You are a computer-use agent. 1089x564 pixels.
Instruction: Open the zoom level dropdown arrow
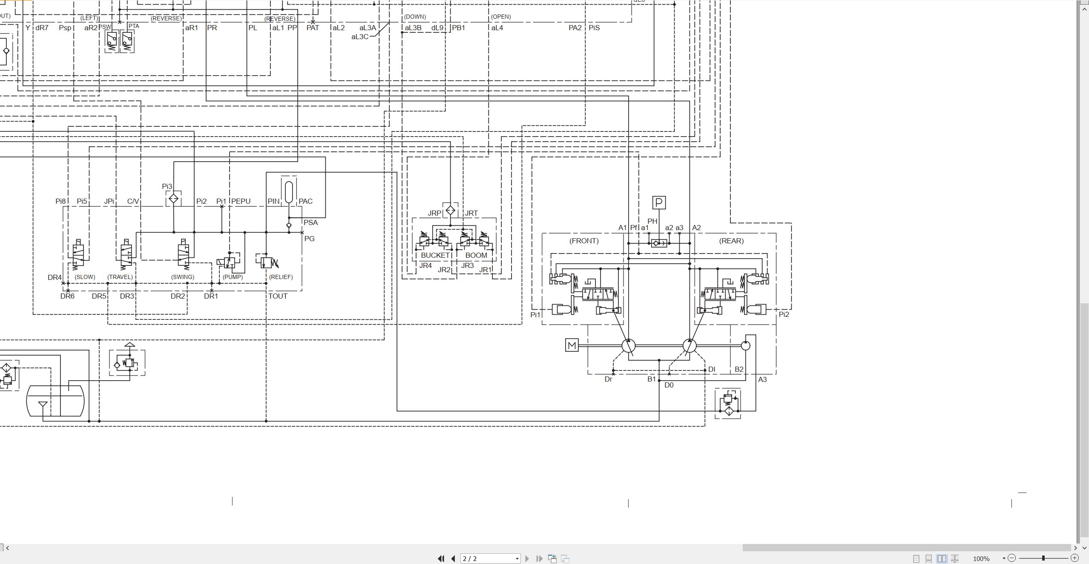(x=1004, y=558)
